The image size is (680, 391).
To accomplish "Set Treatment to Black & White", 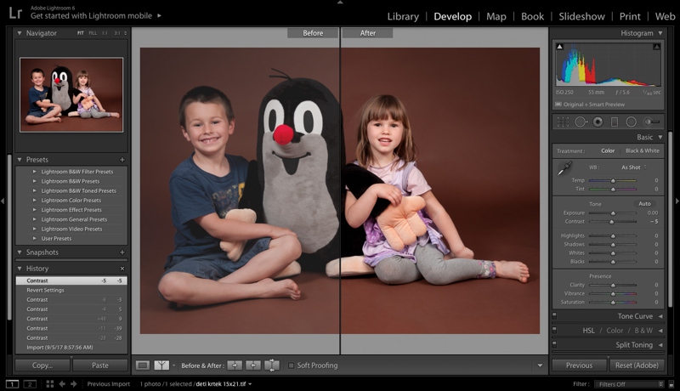I will point(643,150).
